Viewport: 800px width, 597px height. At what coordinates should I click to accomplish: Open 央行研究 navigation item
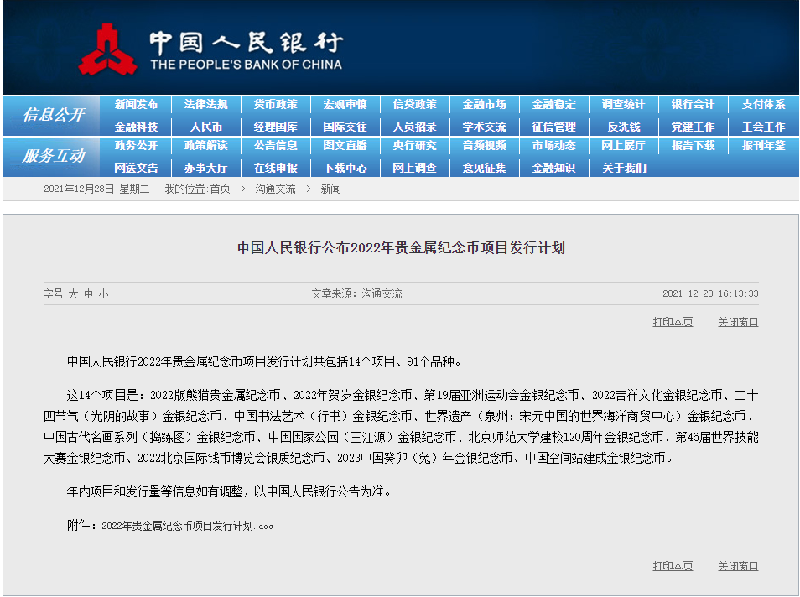[414, 145]
